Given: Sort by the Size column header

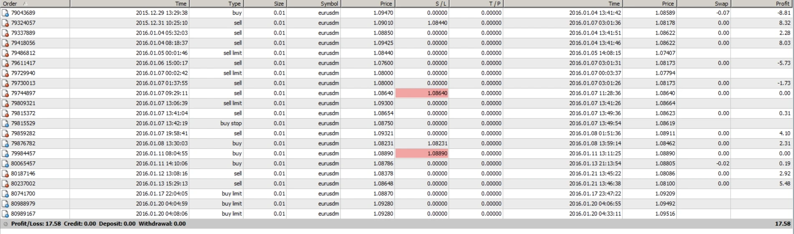Looking at the screenshot, I should pyautogui.click(x=265, y=4).
